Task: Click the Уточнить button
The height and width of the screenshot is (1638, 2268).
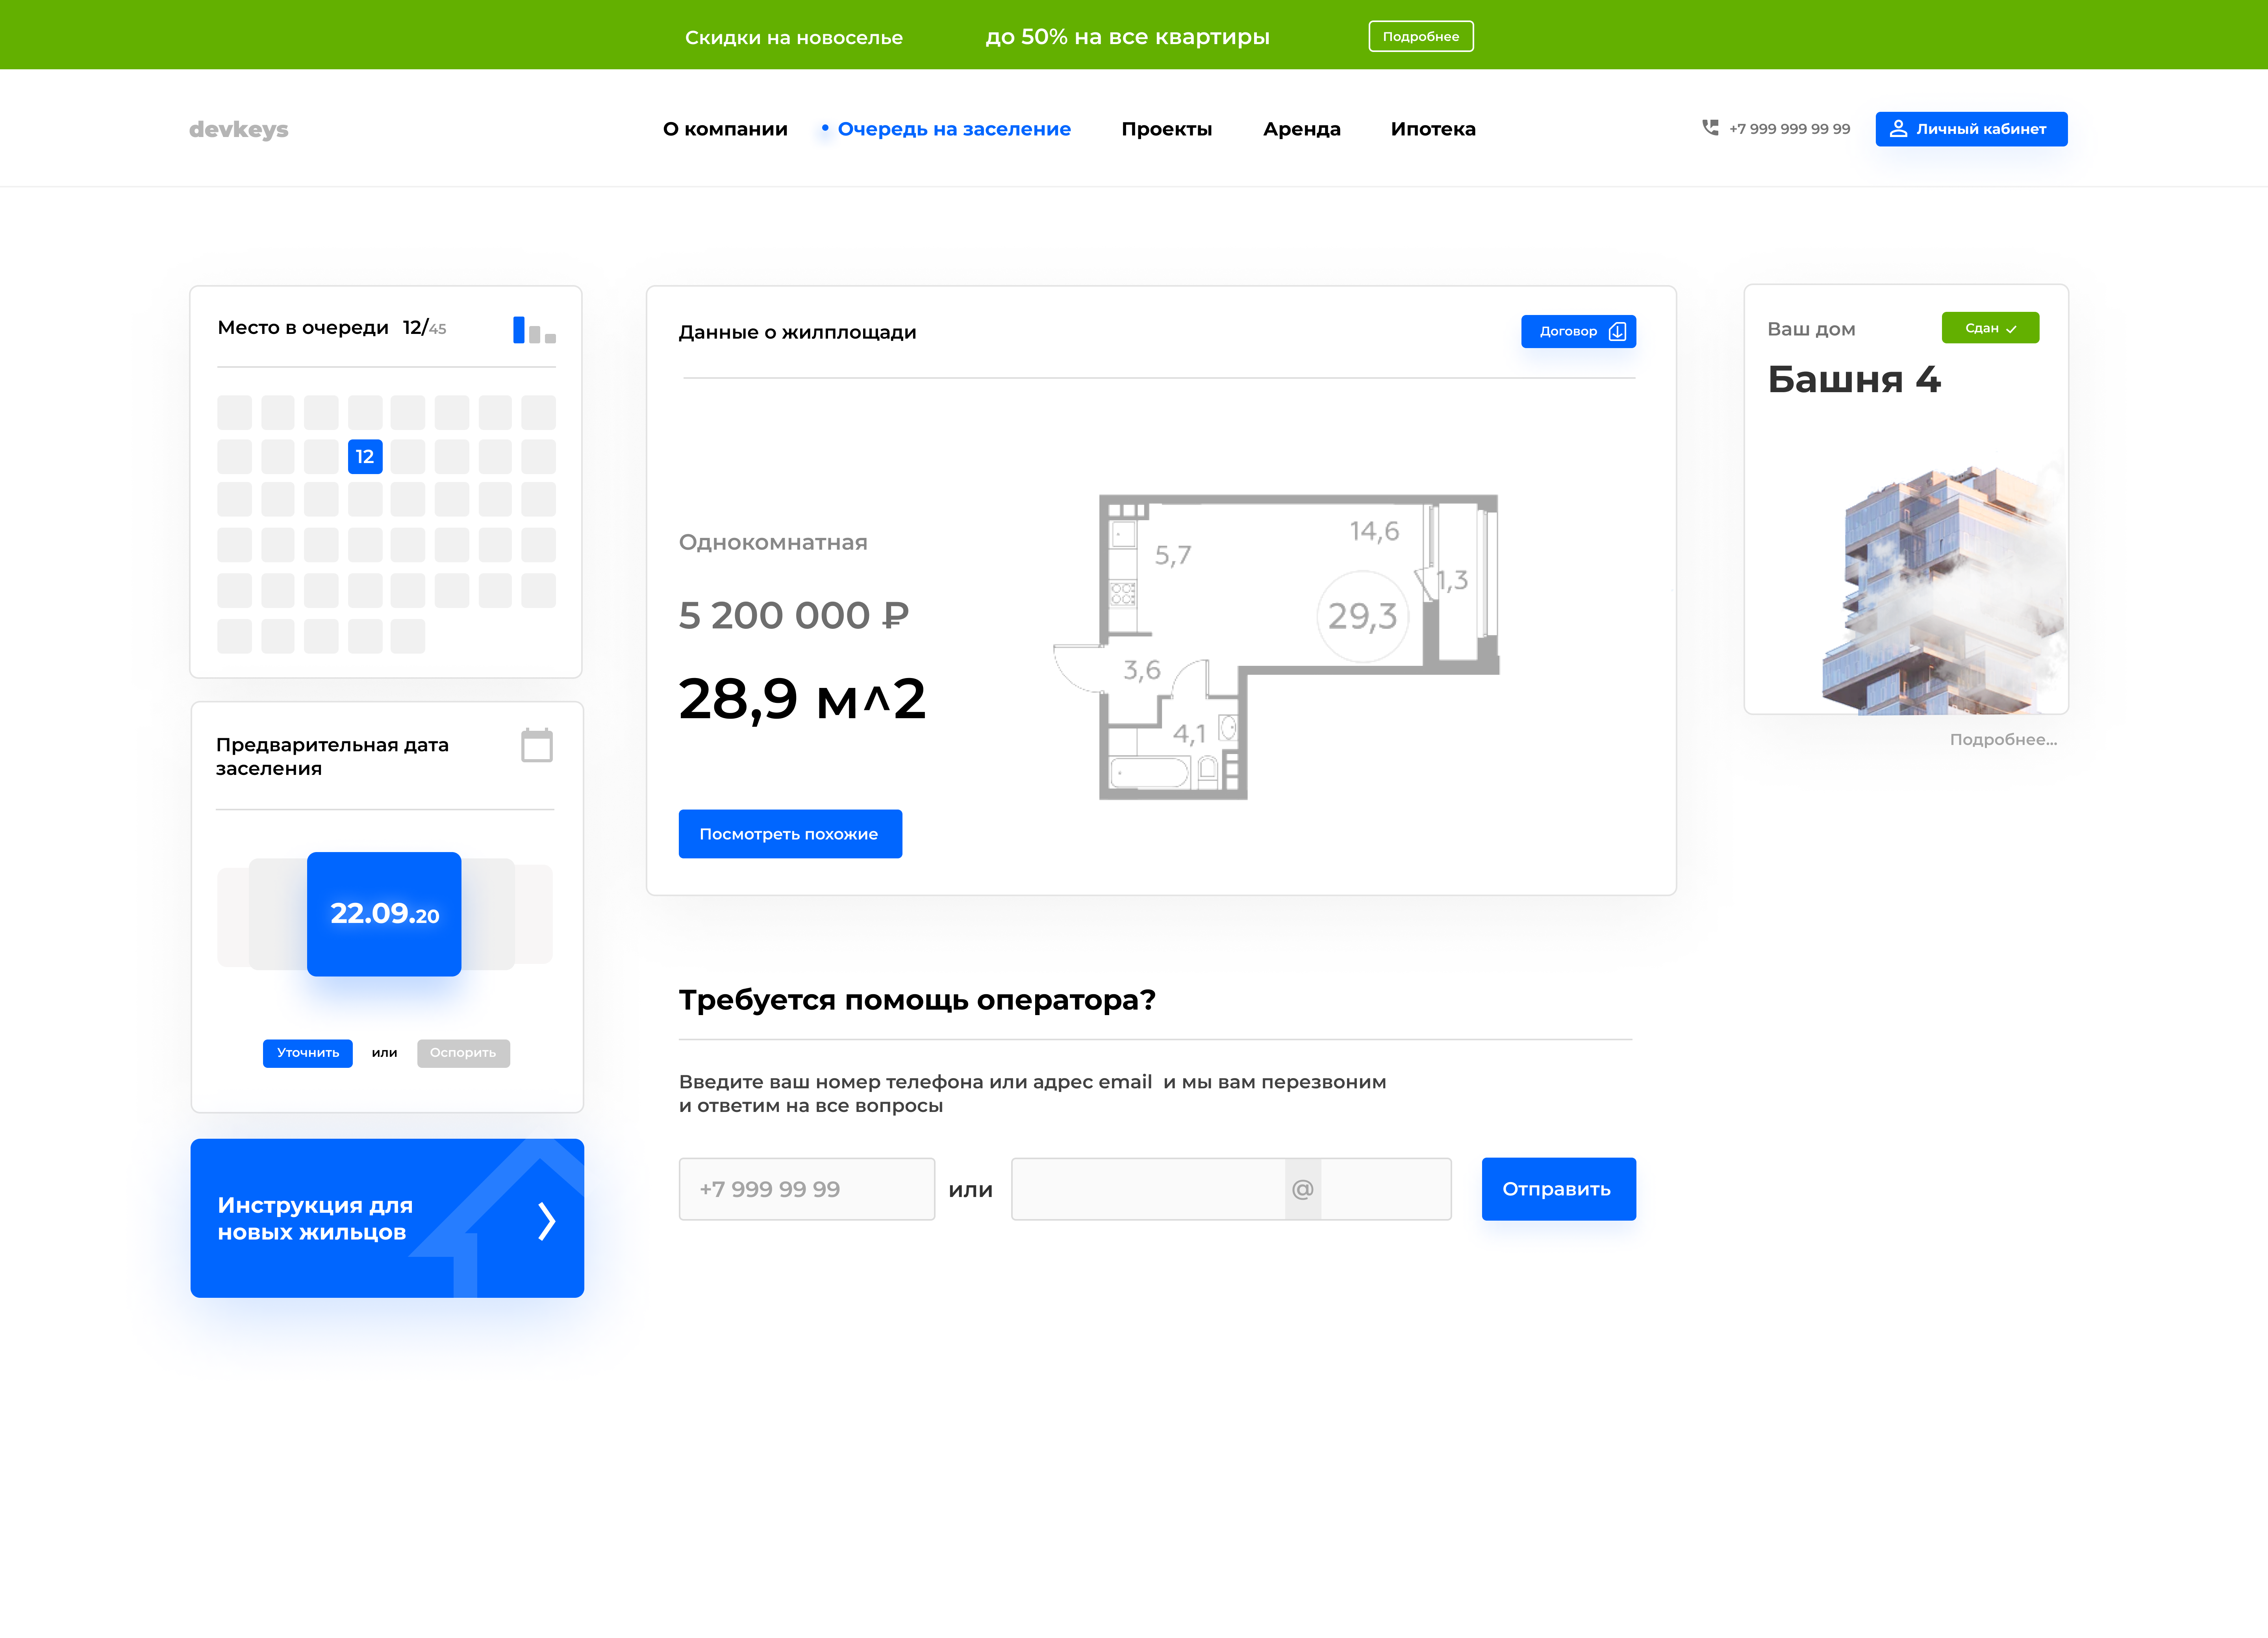Action: point(308,1053)
